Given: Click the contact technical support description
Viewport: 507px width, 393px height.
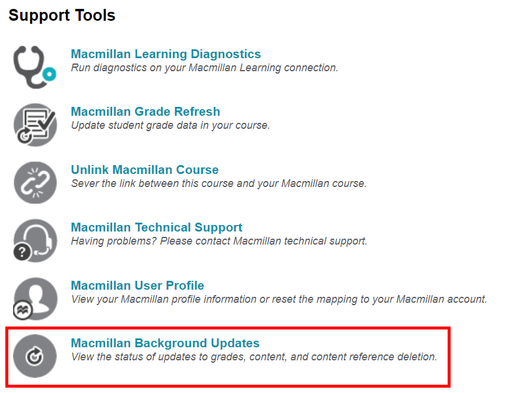Looking at the screenshot, I should click(x=212, y=240).
